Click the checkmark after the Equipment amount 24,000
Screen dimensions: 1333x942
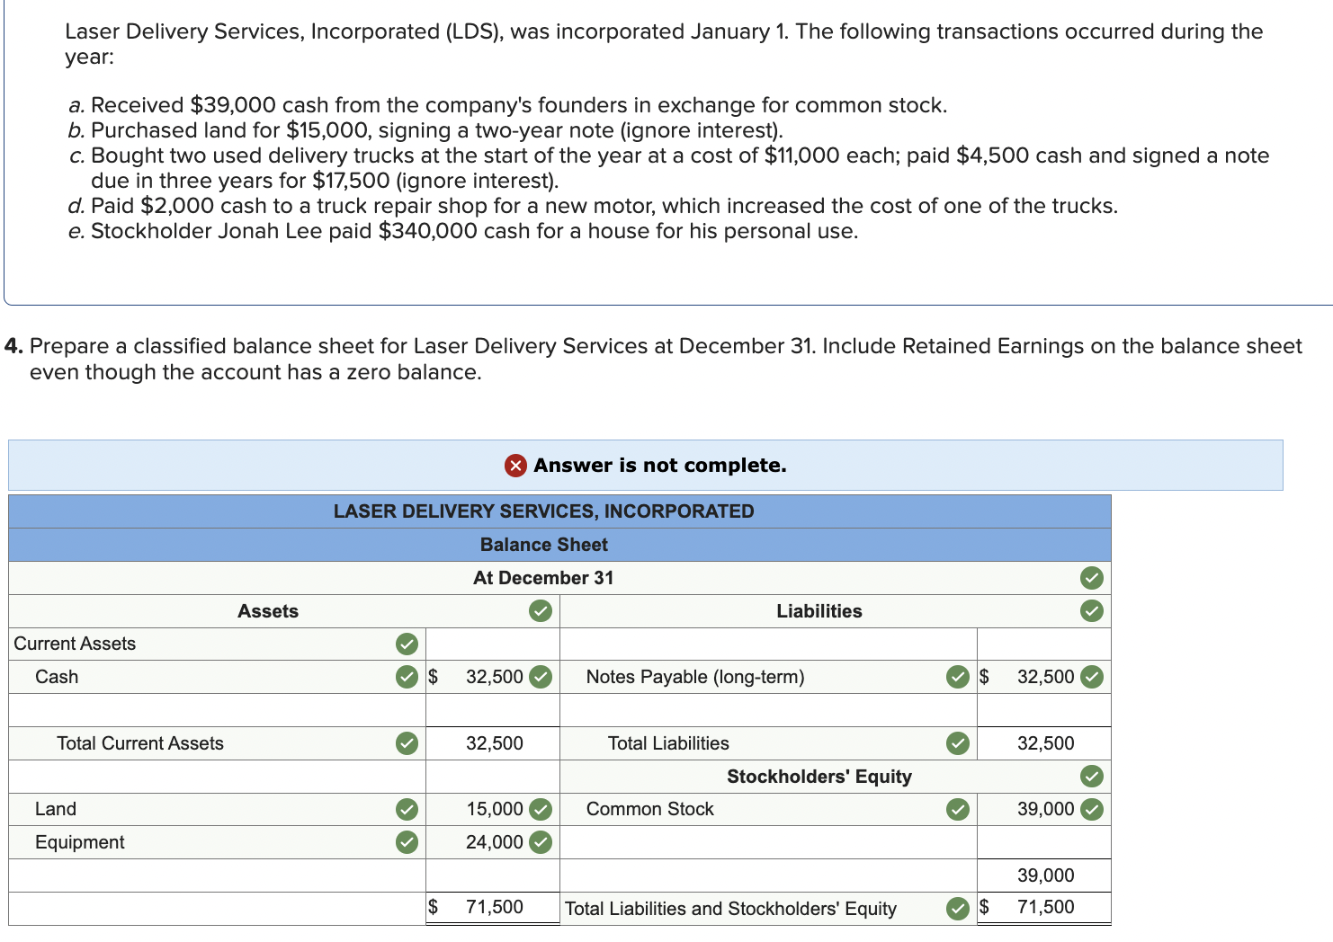click(x=540, y=842)
